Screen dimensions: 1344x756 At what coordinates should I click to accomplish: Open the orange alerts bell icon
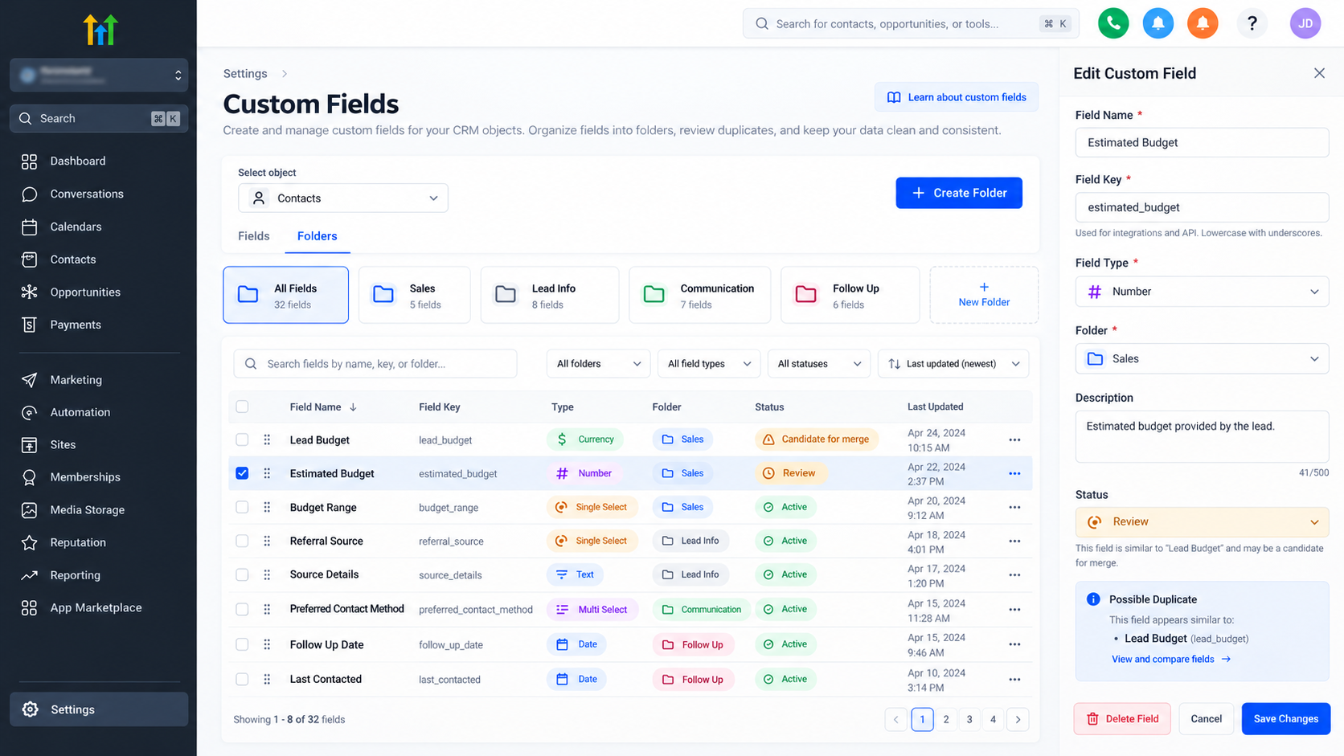pyautogui.click(x=1203, y=23)
